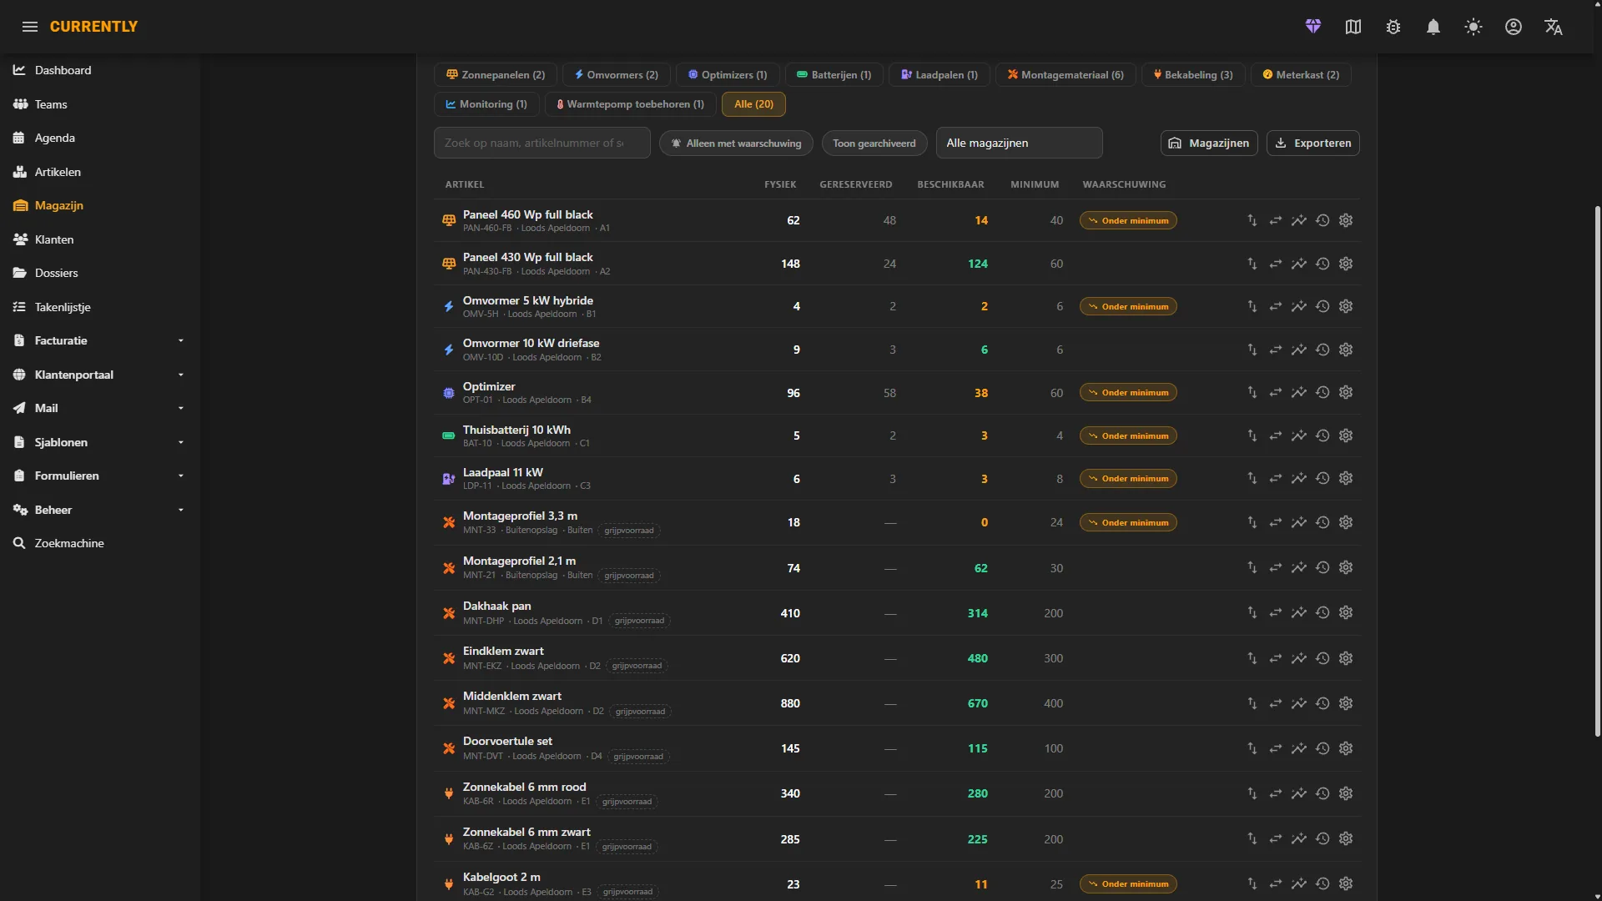Toggle light/dark theme sun icon

tap(1474, 27)
